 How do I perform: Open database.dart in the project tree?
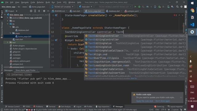pyautogui.click(x=23, y=30)
